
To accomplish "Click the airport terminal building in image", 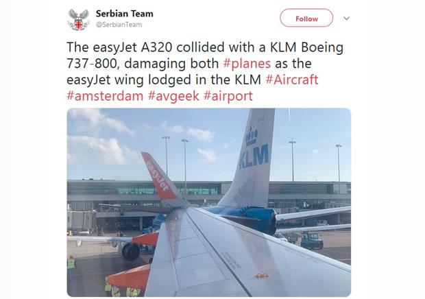I will [x=208, y=195].
